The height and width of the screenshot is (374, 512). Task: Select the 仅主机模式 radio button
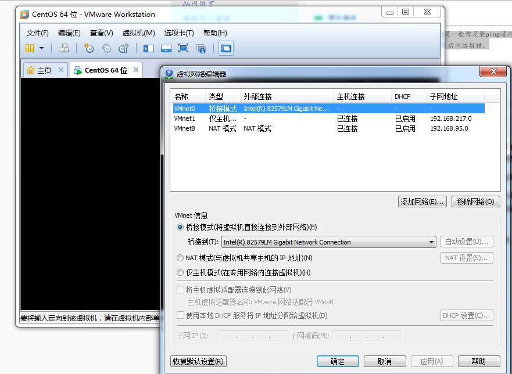[180, 272]
